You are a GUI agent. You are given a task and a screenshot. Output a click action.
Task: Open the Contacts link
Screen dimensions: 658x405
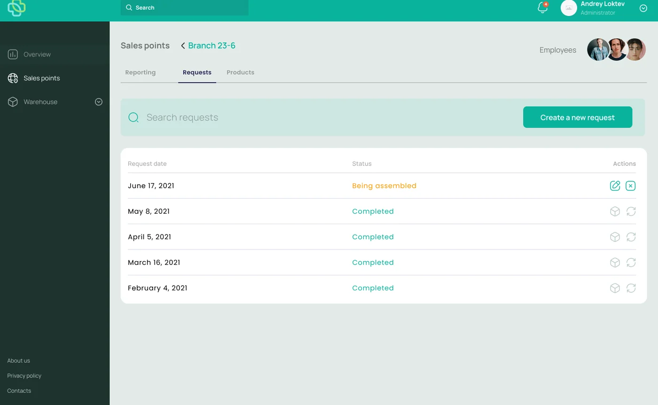19,391
